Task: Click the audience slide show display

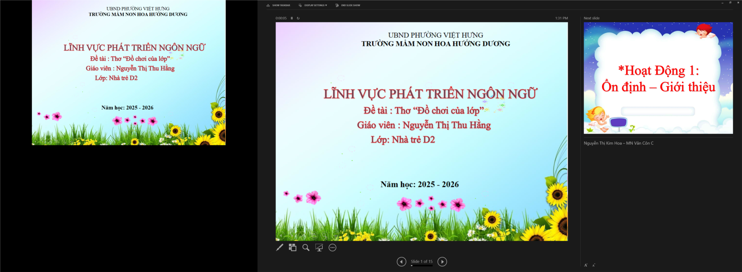Action: pos(129,72)
